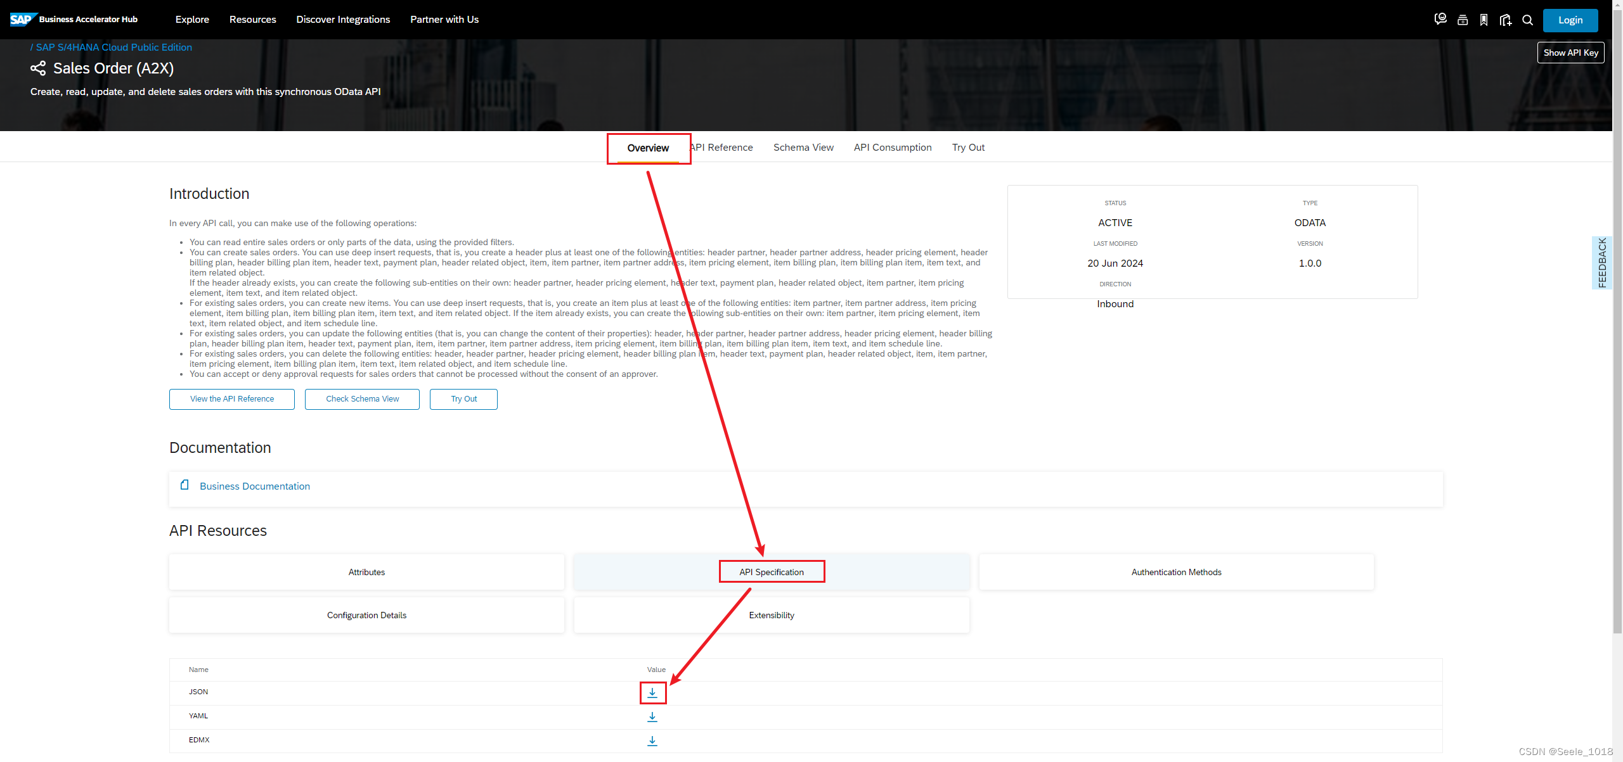Select the Extensibility tile
Viewport: 1623px width, 762px height.
pyautogui.click(x=772, y=615)
